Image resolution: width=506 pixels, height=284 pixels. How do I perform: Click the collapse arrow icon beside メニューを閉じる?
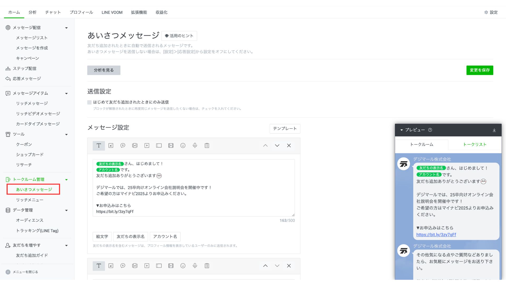(8, 272)
